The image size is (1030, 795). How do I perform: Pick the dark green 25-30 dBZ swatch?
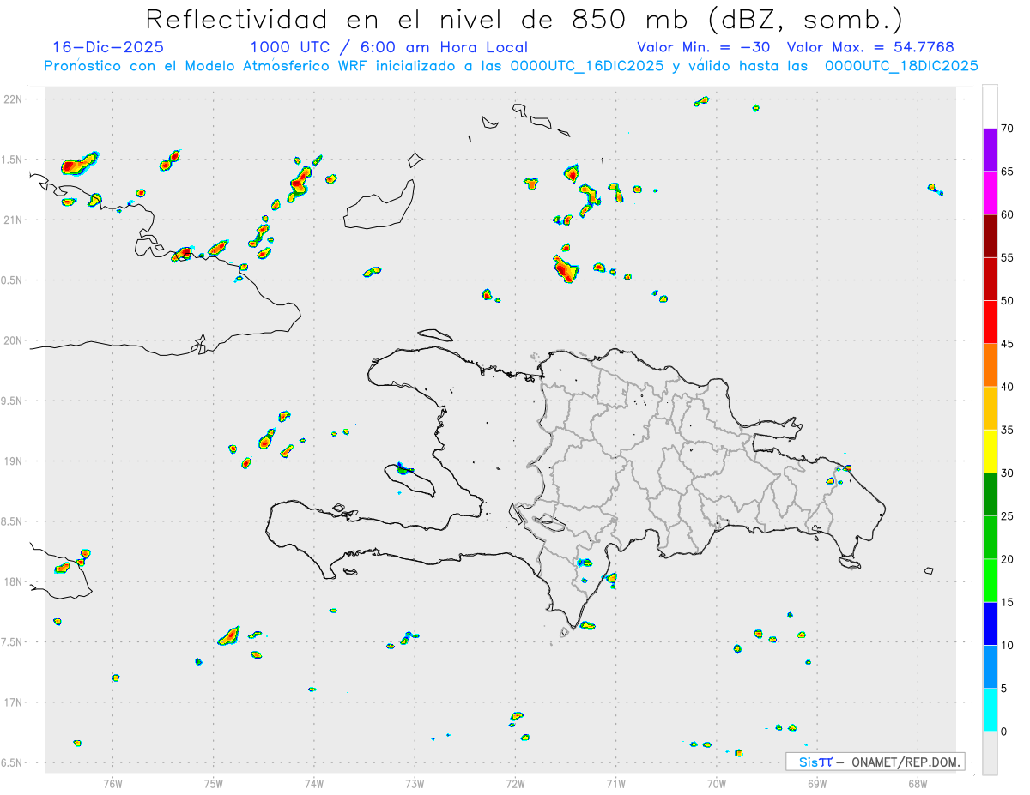[990, 494]
